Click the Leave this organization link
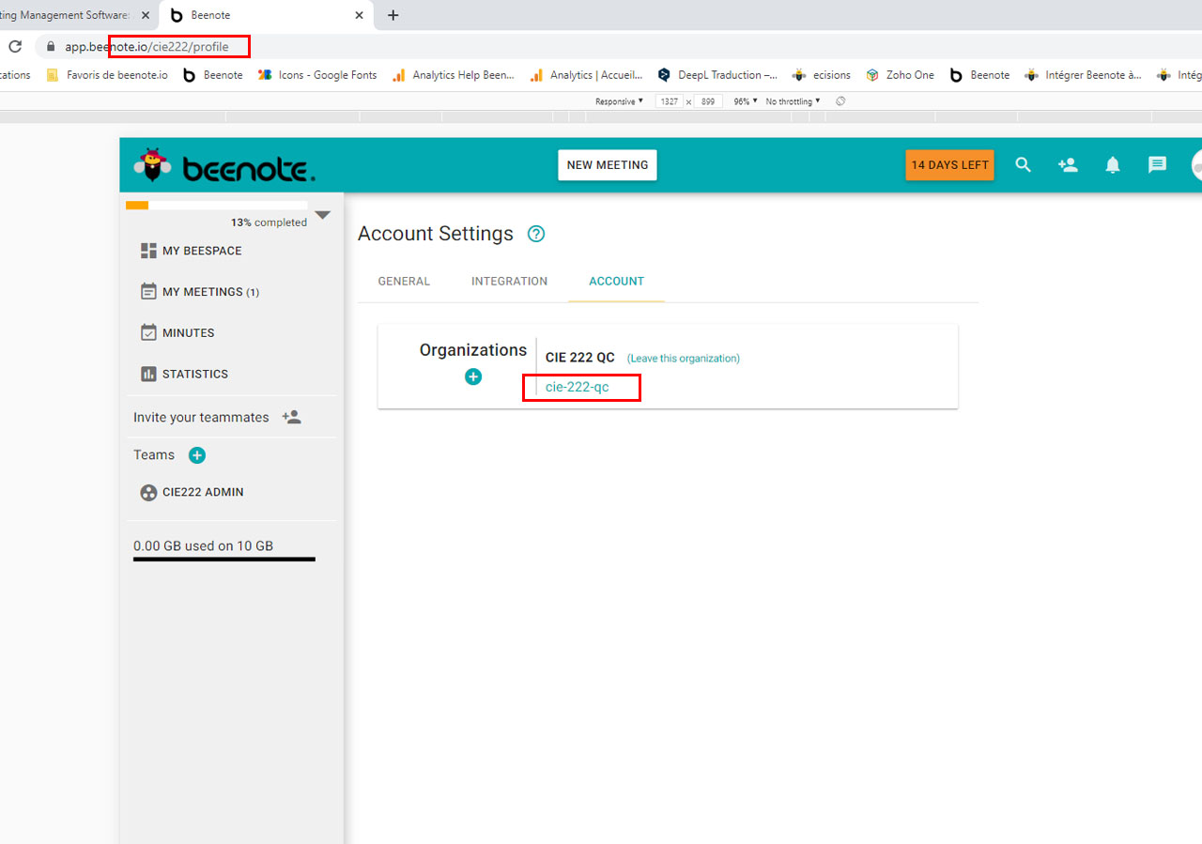 point(684,359)
